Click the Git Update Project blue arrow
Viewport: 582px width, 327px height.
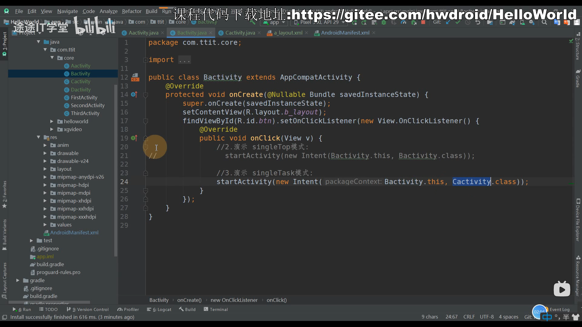tap(448, 22)
